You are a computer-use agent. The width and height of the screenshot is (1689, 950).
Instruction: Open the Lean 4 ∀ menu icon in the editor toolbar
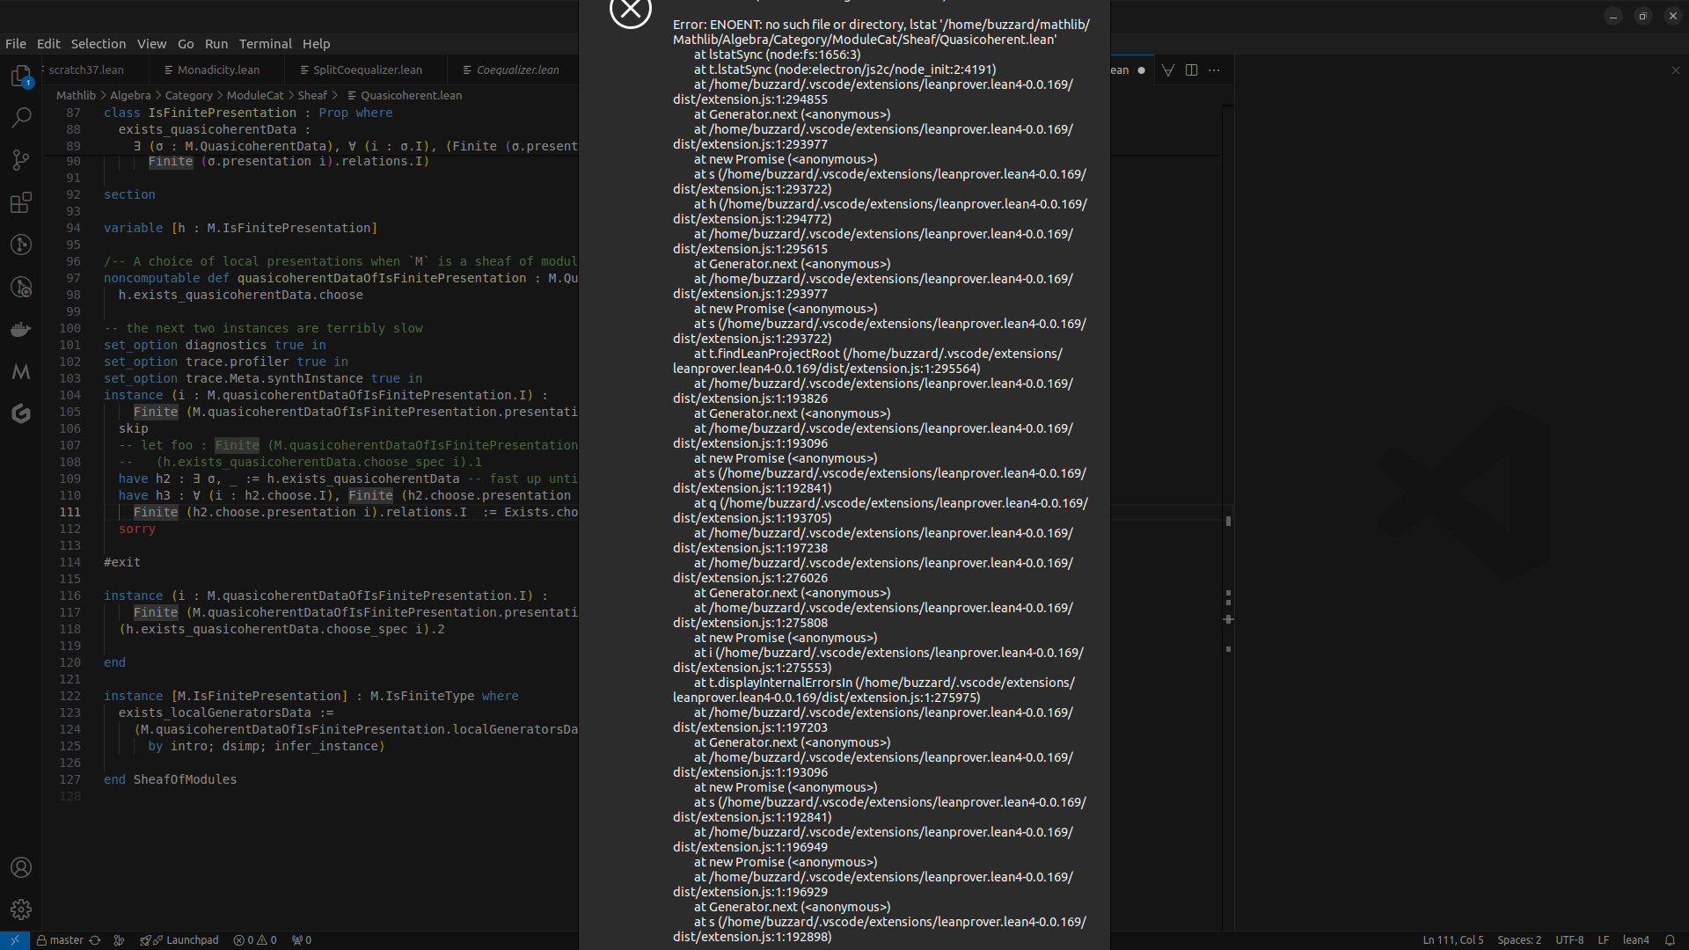(x=1168, y=70)
